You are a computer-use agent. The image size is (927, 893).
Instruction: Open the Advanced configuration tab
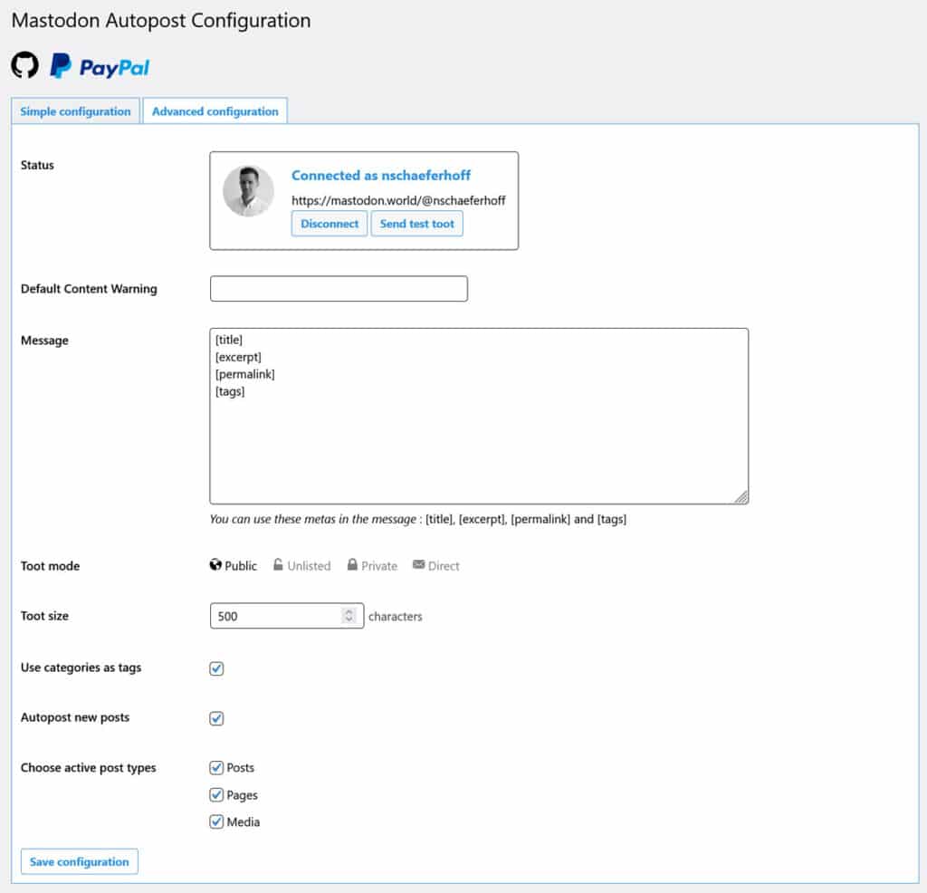coord(215,110)
